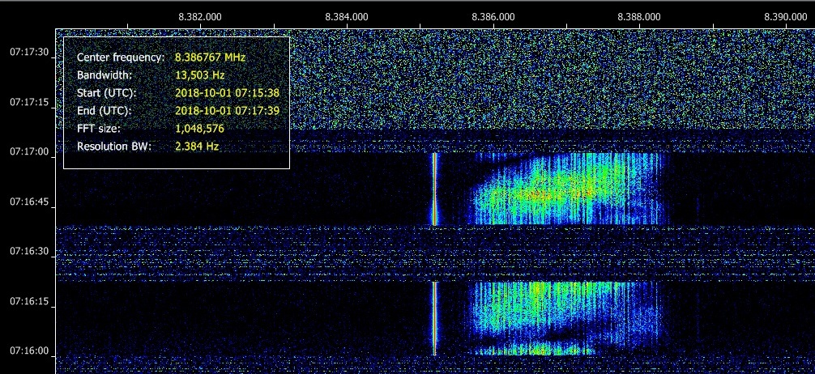Select the 8.386.000 frequency axis label
815x374 pixels.
493,17
